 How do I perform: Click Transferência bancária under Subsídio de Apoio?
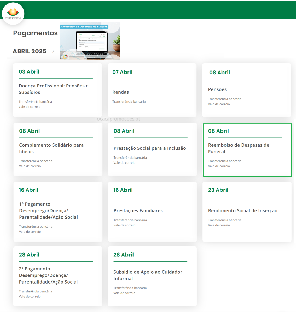(x=130, y=288)
